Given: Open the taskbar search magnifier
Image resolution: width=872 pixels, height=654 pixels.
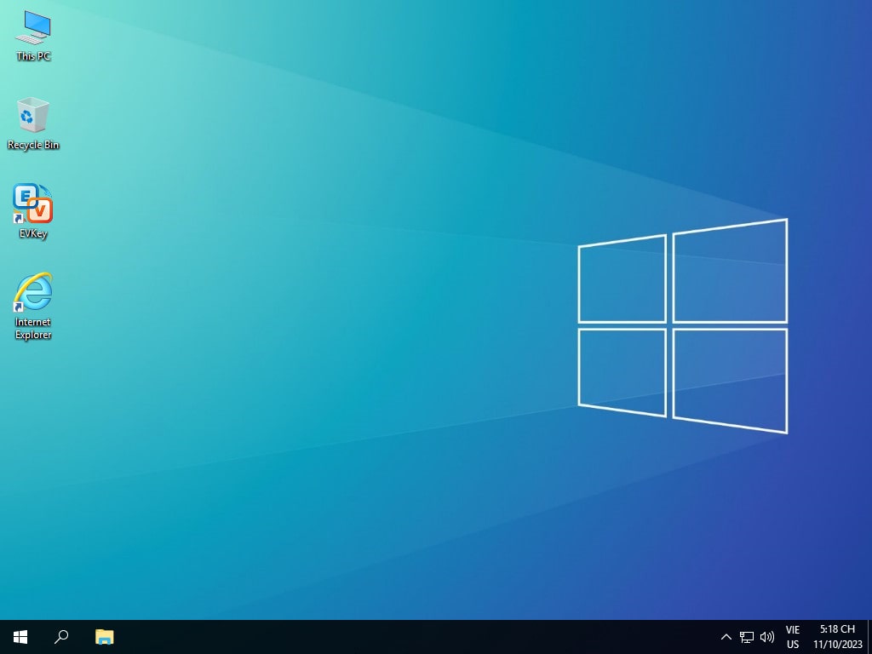Looking at the screenshot, I should tap(61, 637).
